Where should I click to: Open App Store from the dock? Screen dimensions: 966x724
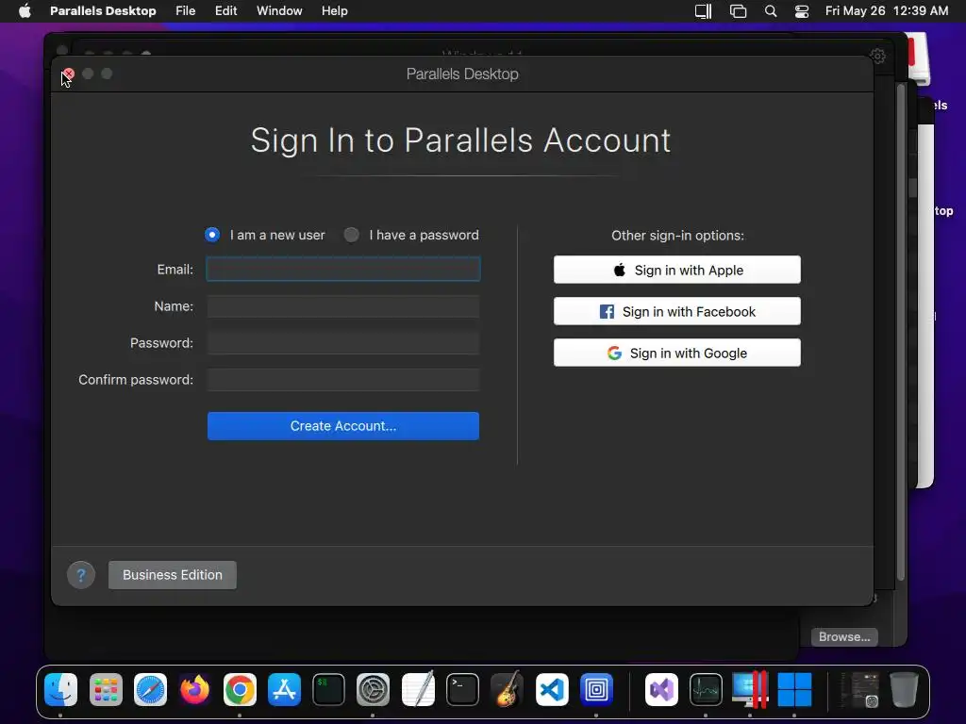[284, 689]
